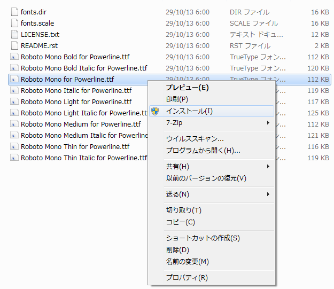Select Roboto Mono Bold for Powerline.ttf

pyautogui.click(x=75, y=57)
